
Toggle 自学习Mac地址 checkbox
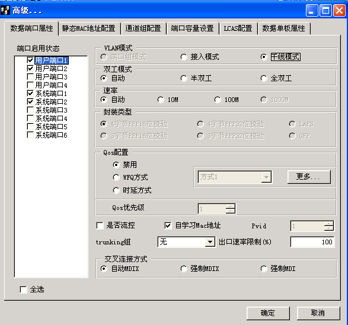(x=168, y=226)
